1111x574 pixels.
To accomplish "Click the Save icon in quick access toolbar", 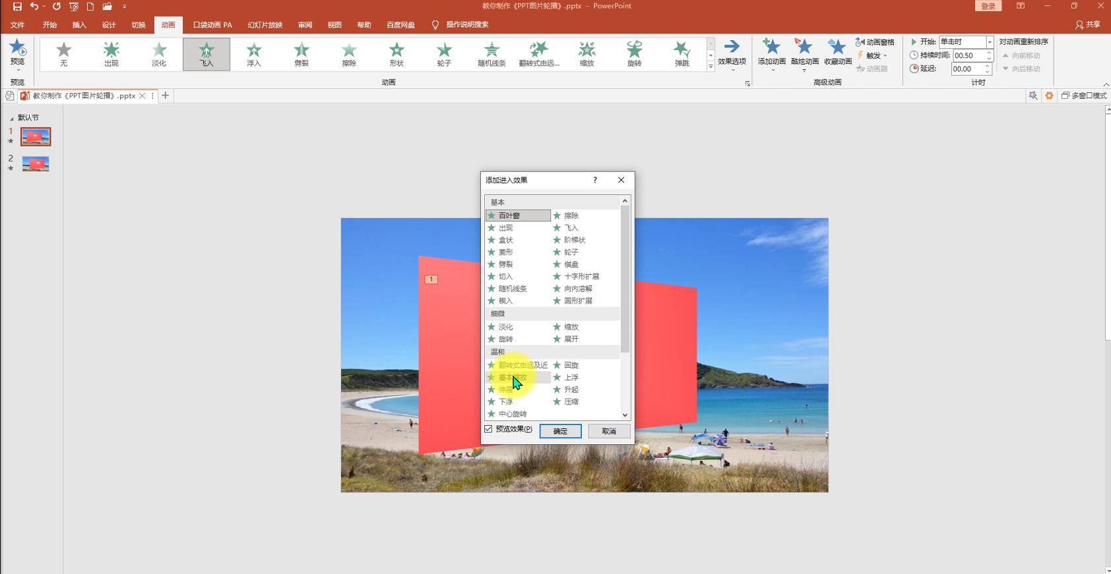I will (17, 7).
